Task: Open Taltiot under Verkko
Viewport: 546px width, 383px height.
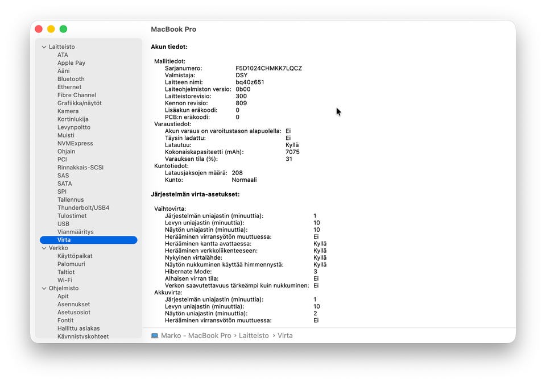Action: [66, 272]
